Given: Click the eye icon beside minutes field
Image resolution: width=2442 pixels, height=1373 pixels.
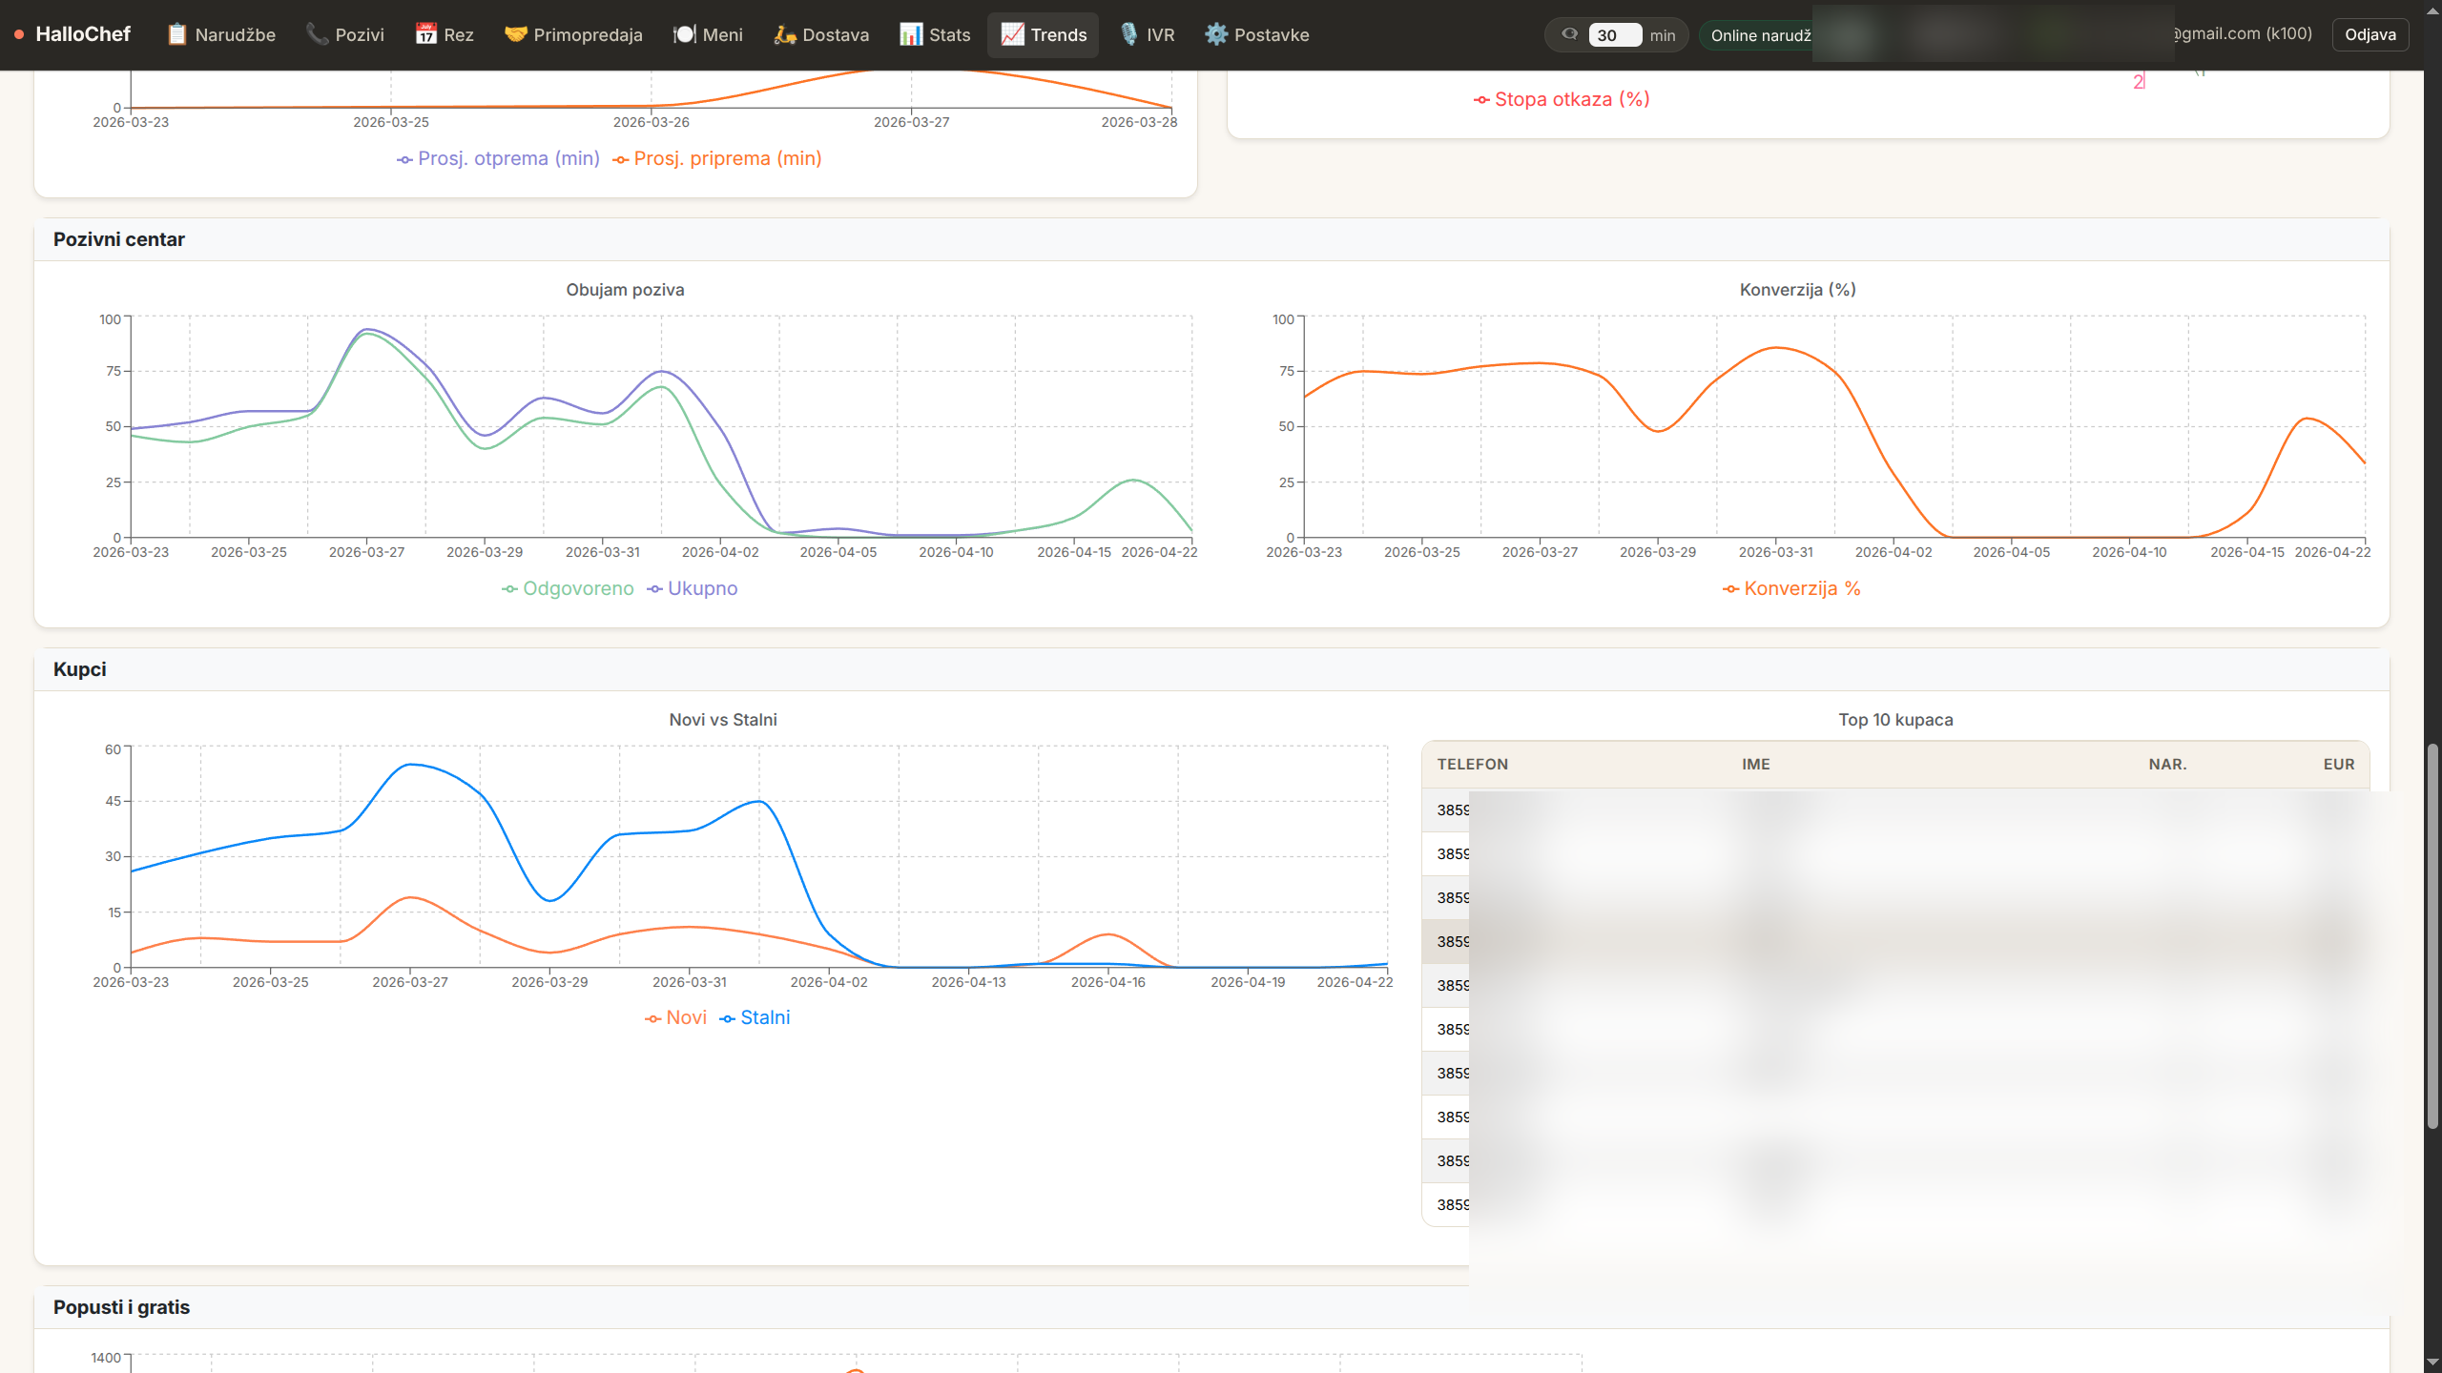Looking at the screenshot, I should click(x=1569, y=34).
